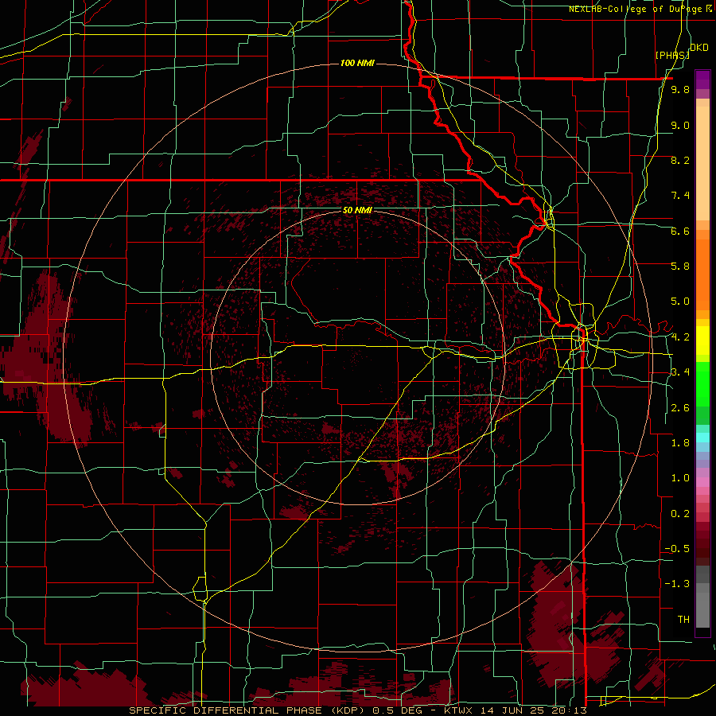Select the 100 NMI range ring label
This screenshot has height=716, width=716.
(357, 63)
